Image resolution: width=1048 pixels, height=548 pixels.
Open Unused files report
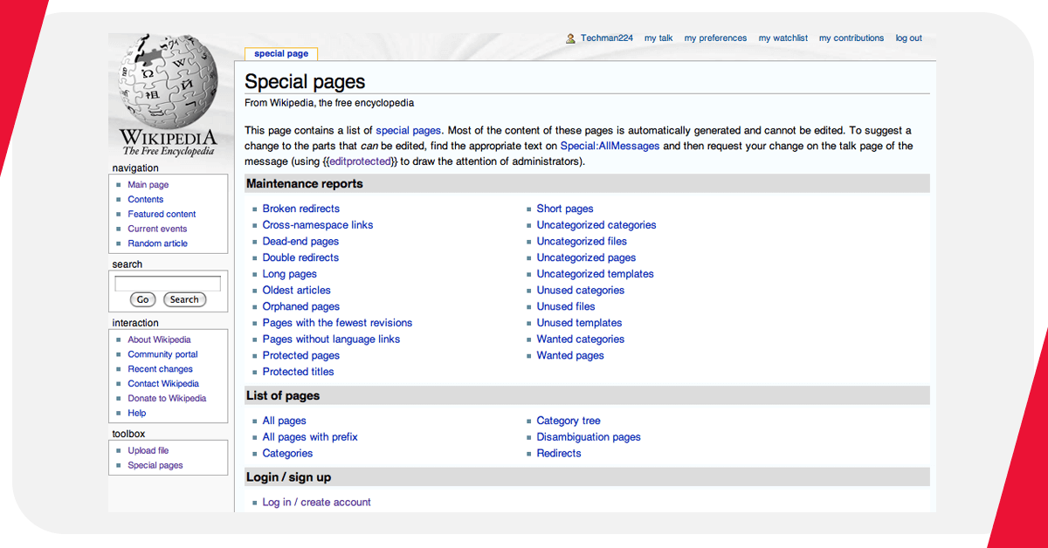566,307
